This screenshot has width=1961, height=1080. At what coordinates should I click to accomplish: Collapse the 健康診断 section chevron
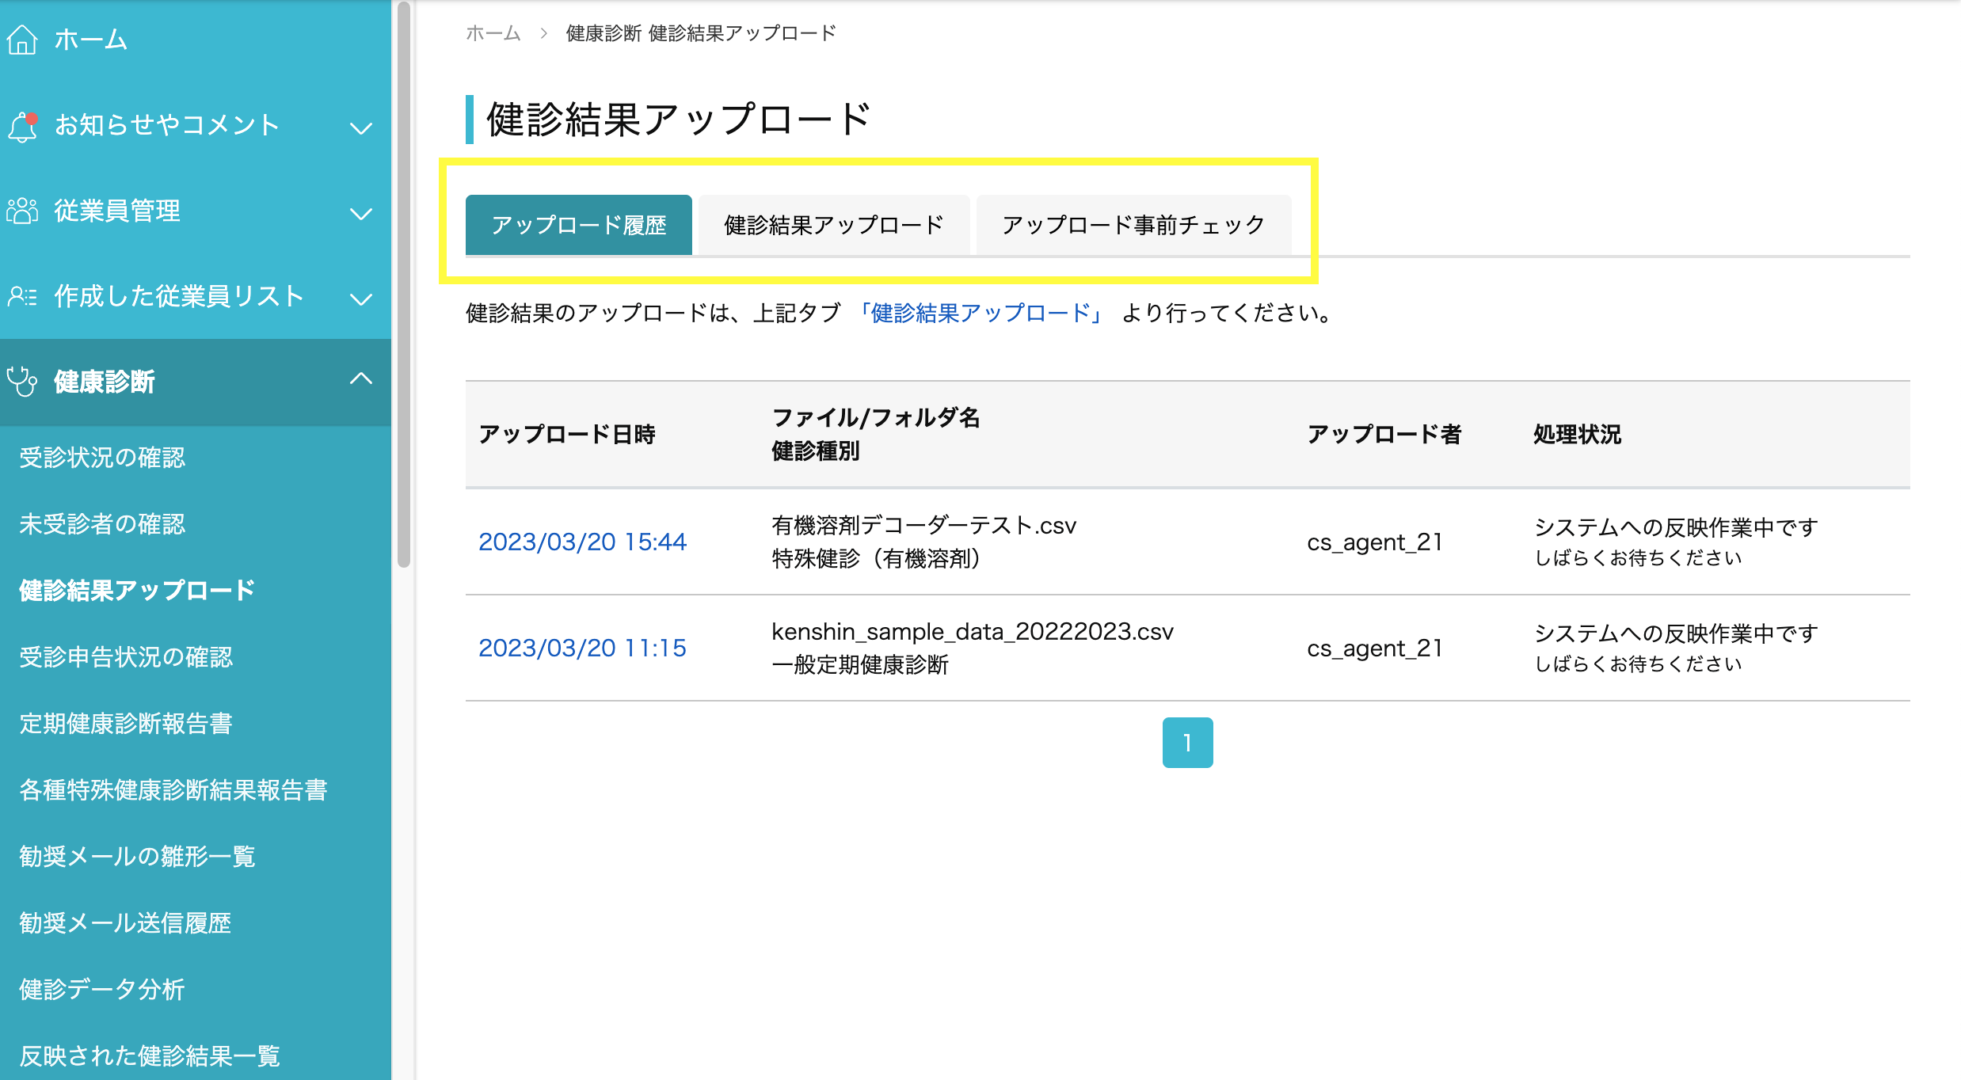pyautogui.click(x=361, y=378)
